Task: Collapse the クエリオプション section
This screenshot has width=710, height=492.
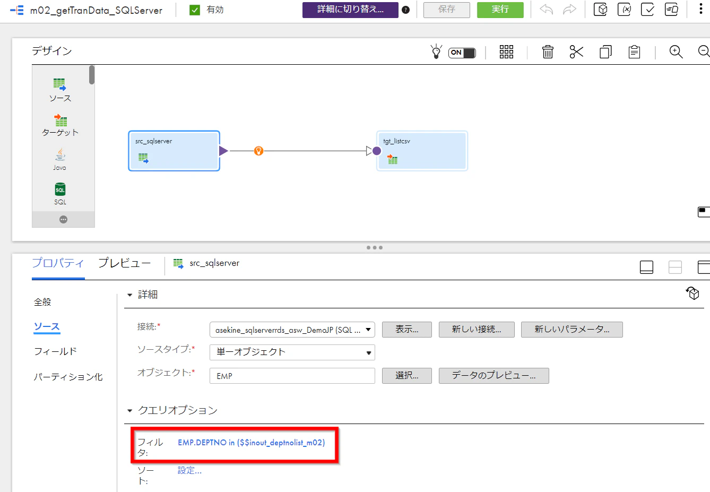Action: (x=129, y=410)
